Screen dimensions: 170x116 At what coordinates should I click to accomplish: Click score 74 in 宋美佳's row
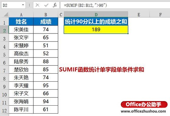[x=46, y=30]
